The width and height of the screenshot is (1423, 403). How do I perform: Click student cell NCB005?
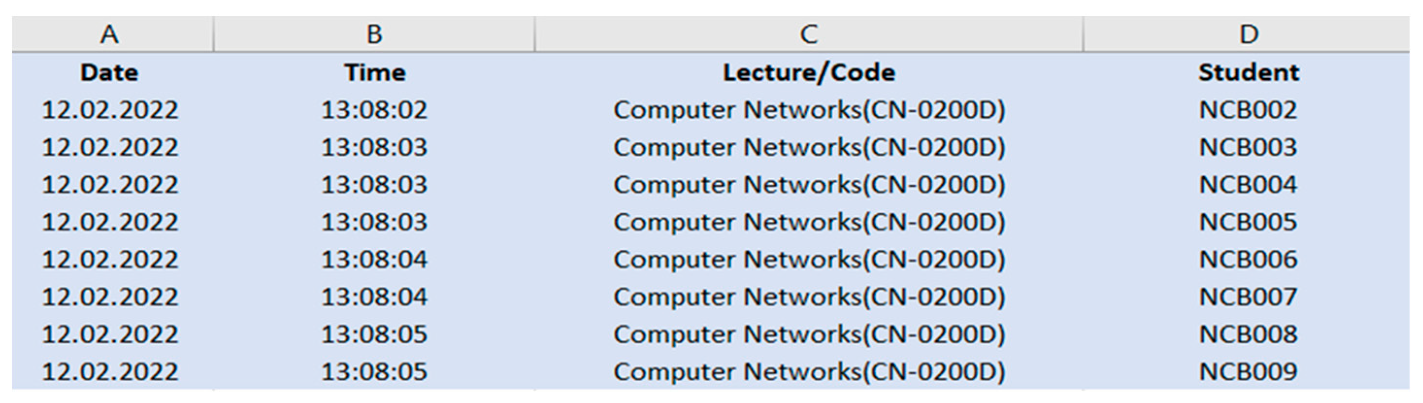1248,222
